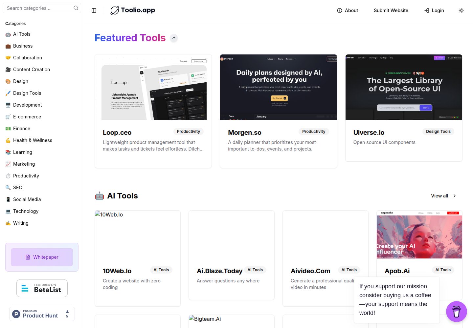Click the Product Hunt upvote arrow

click(x=67, y=312)
